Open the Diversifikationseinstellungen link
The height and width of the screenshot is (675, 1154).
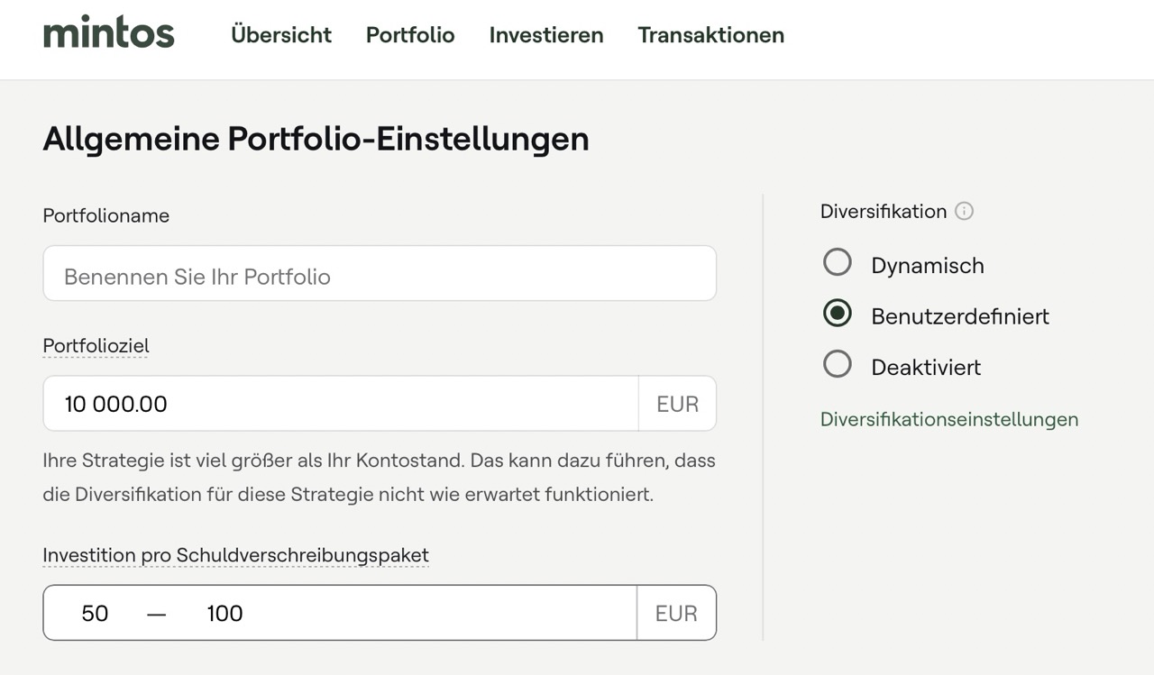click(x=948, y=419)
